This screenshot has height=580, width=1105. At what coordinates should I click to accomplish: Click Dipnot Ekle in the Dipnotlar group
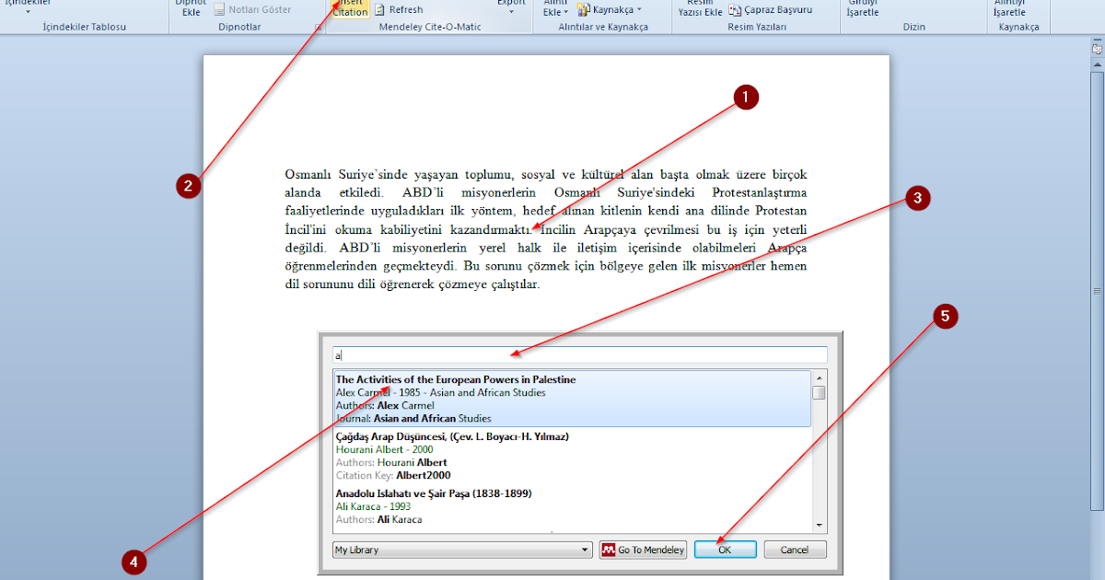coord(191,7)
